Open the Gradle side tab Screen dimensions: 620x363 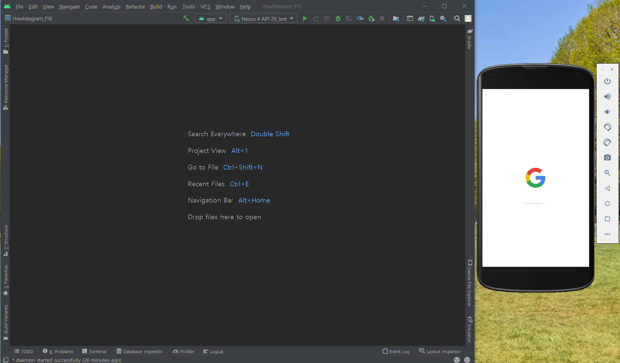(470, 39)
